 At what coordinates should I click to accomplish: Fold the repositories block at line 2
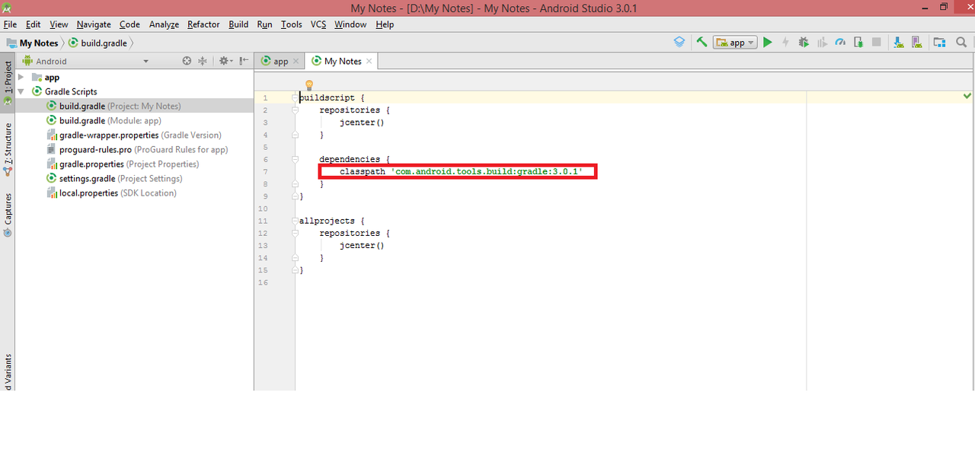[295, 110]
